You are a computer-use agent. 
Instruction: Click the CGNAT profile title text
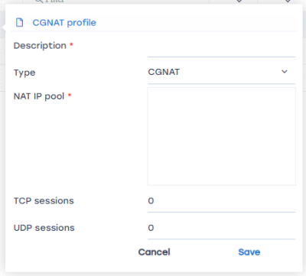pos(64,23)
